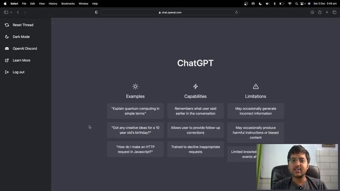
Task: Click the privacy shield icon beside the address bar
Action: (x=97, y=12)
